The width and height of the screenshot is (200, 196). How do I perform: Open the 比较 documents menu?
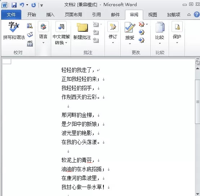[x=160, y=33]
